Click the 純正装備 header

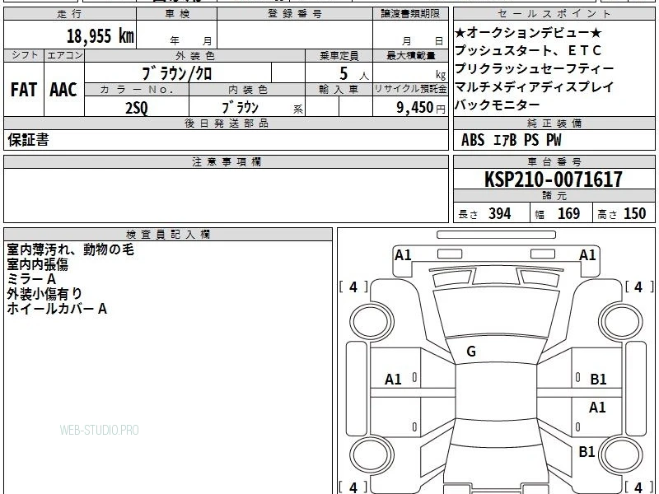(x=554, y=123)
